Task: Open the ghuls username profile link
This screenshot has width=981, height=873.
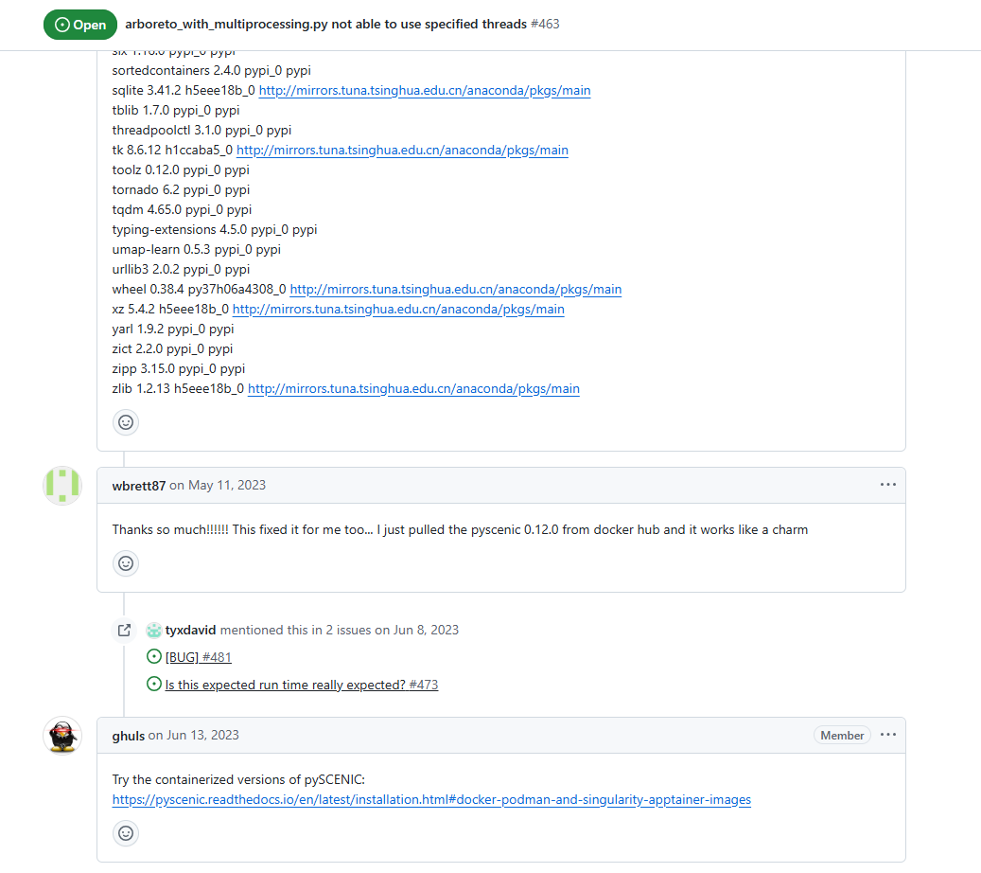Action: (129, 736)
